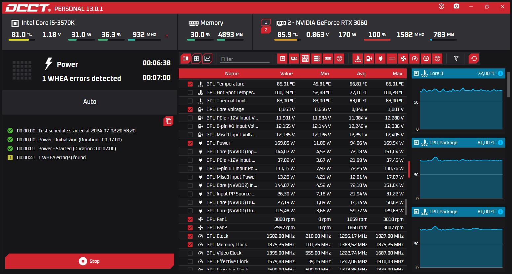
Task: Uncheck the GPU Clock sensor
Action: [x=190, y=236]
